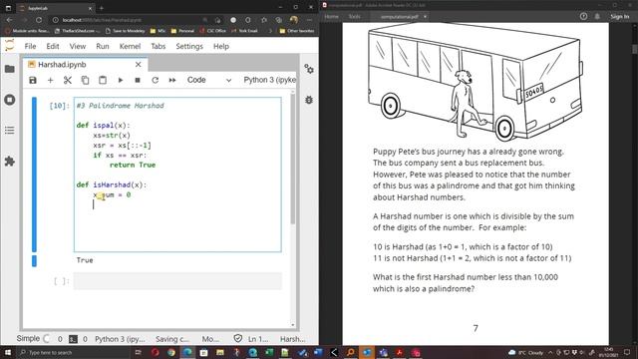The width and height of the screenshot is (638, 359).
Task: Click the trusted notebook shield in the status bar
Action: pyautogui.click(x=238, y=339)
